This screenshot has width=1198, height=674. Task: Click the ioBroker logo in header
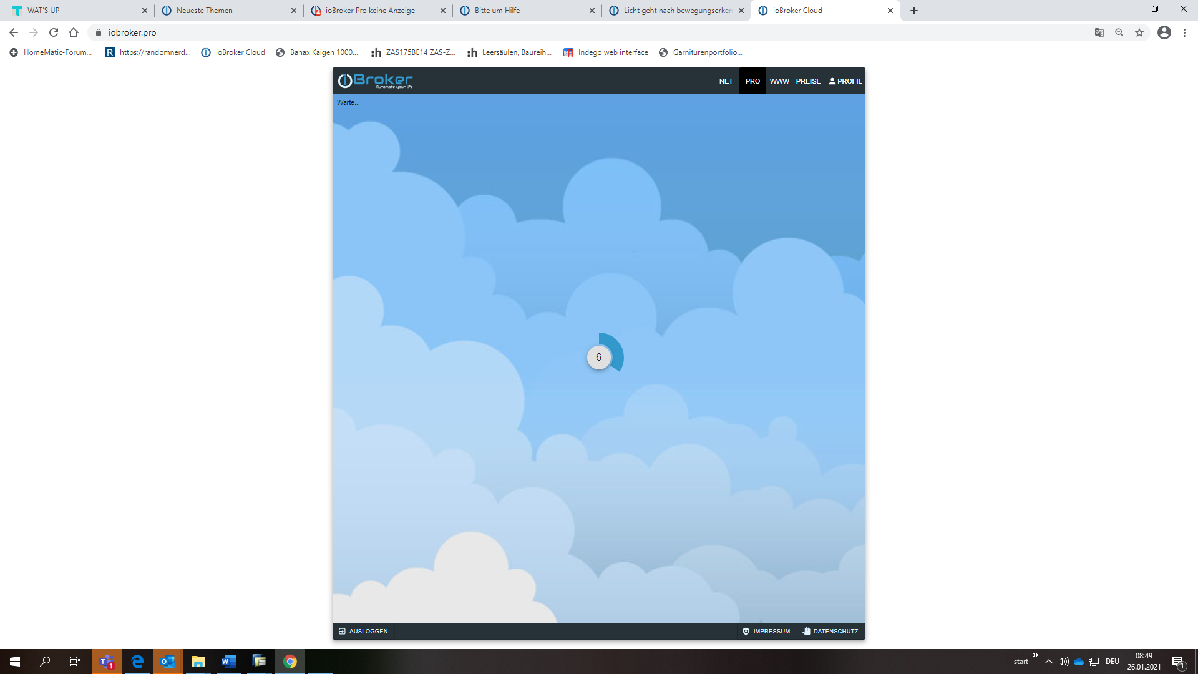(375, 81)
